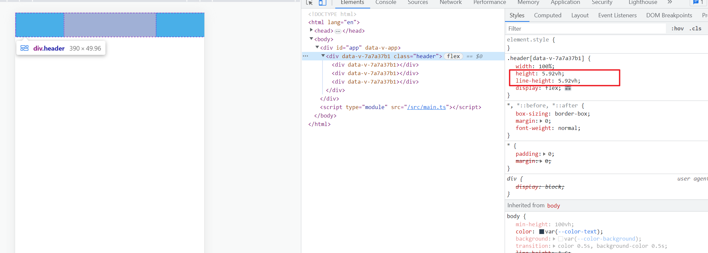Open the dark color swatch beside var(--color-text)

pos(542,232)
